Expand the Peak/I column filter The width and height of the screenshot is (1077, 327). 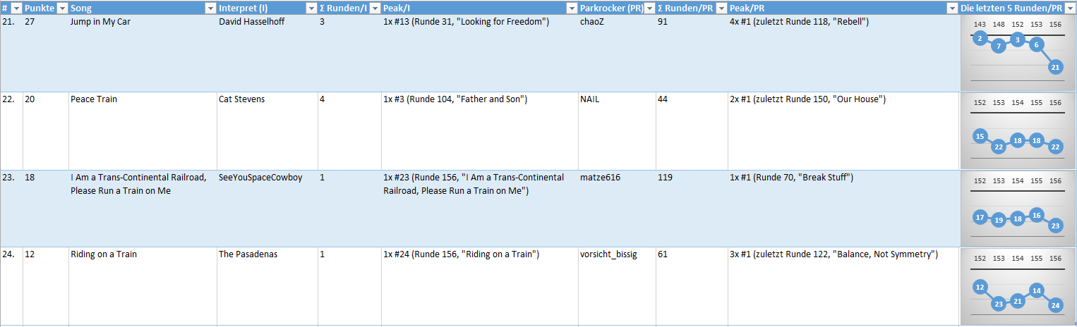click(x=572, y=8)
